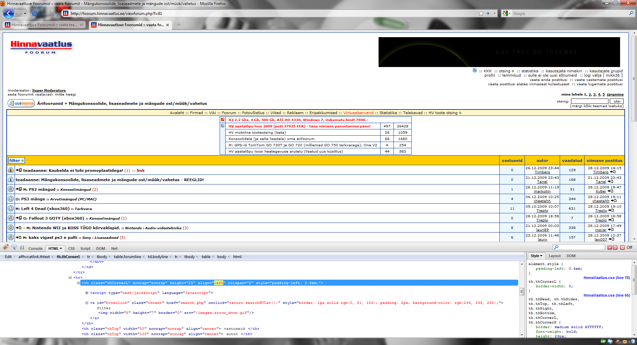
Task: Open Virtuaalserverid link in yellow nav bar
Action: (358, 113)
